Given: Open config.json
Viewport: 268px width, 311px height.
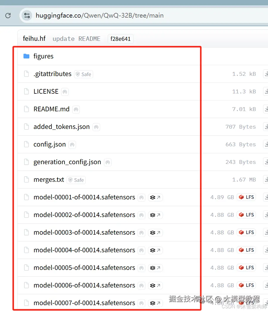Looking at the screenshot, I should coord(50,144).
